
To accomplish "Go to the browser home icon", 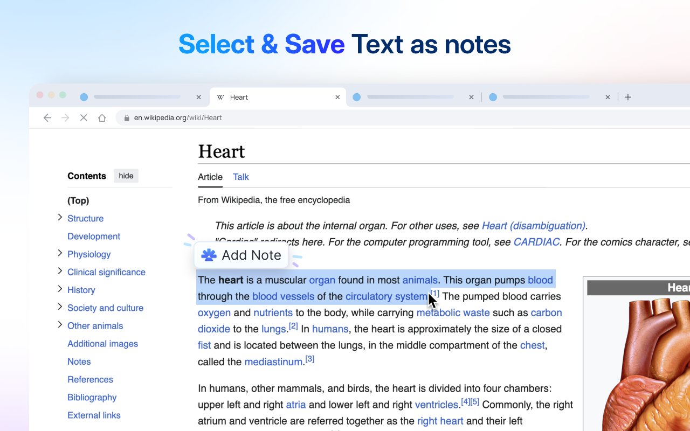I will 102,118.
